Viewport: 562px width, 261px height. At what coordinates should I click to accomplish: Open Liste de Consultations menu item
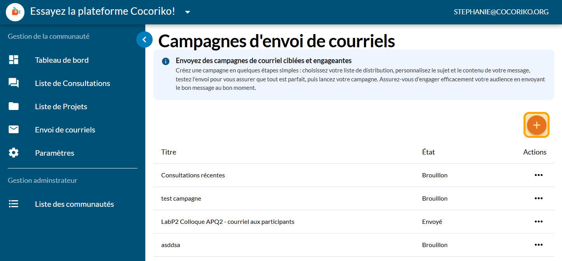pos(72,83)
